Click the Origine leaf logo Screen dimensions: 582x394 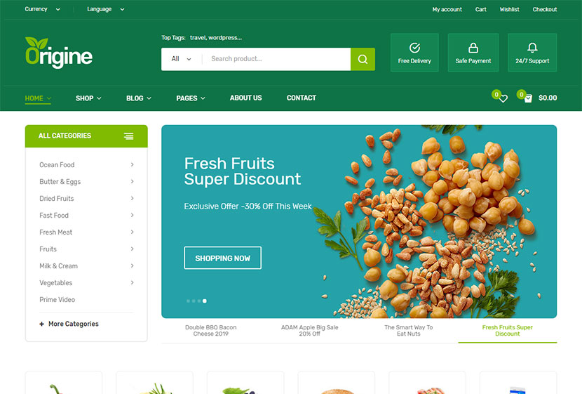pos(59,53)
